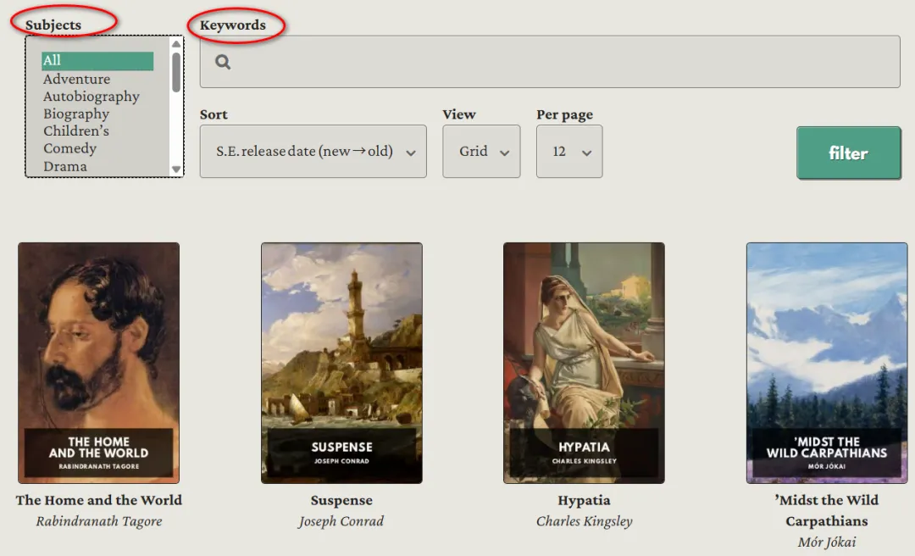The height and width of the screenshot is (556, 915).
Task: Open author Joseph Conrad link
Action: [341, 521]
